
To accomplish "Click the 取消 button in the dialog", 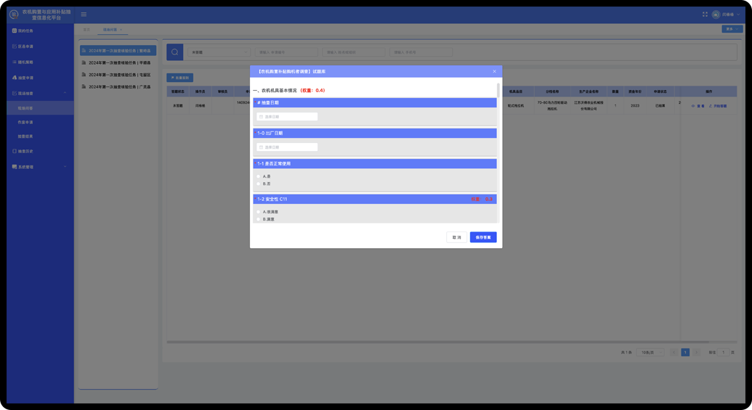I will pyautogui.click(x=456, y=237).
